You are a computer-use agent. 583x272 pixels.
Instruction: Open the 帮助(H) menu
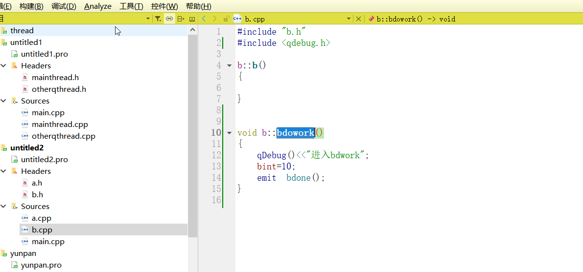pos(199,6)
